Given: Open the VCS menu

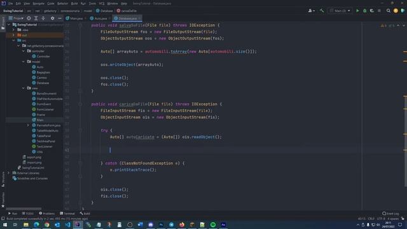Looking at the screenshot, I should [x=102, y=3].
